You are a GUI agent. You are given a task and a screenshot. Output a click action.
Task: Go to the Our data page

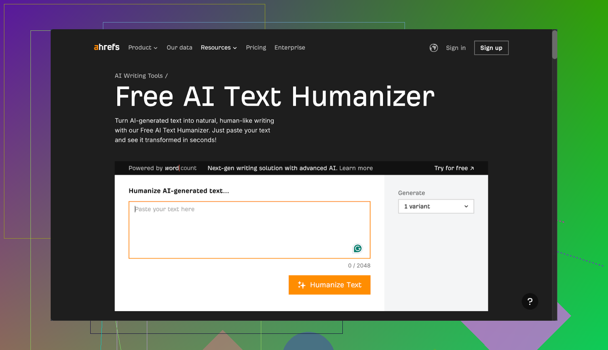coord(179,48)
